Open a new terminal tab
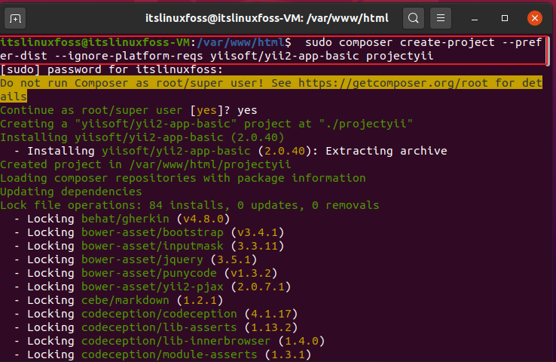This screenshot has height=362, width=556. pos(15,18)
